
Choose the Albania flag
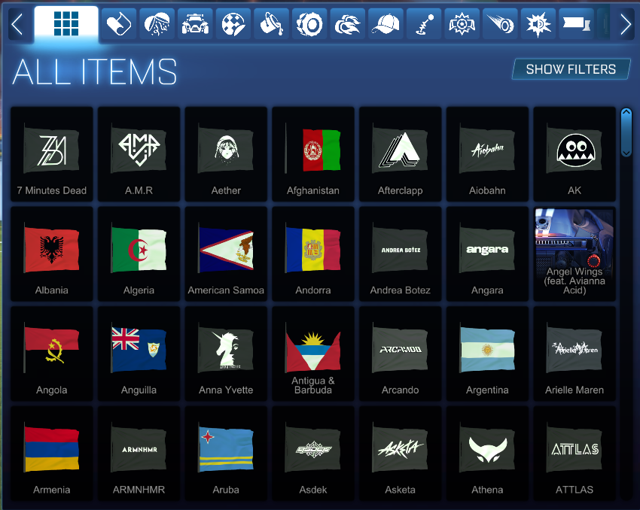52,254
